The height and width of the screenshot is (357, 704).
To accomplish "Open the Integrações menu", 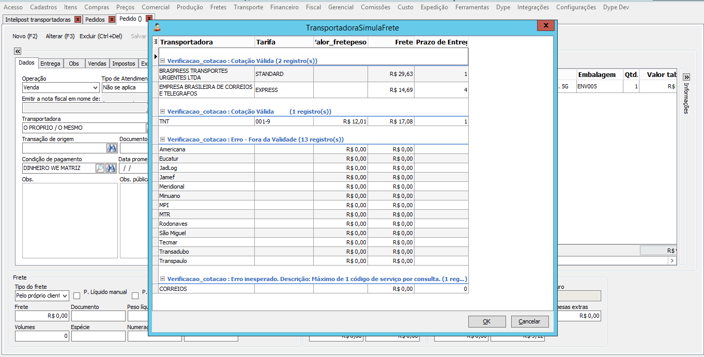I will point(533,7).
